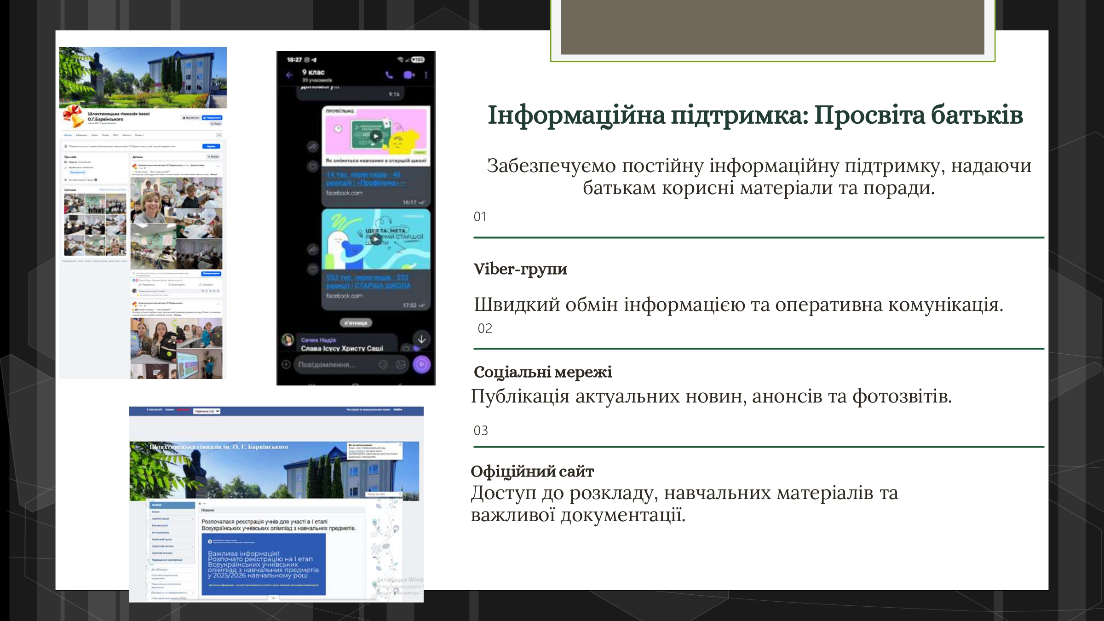This screenshot has width=1104, height=621.
Task: Tap the back arrow in 9 клас chat
Action: tap(289, 75)
